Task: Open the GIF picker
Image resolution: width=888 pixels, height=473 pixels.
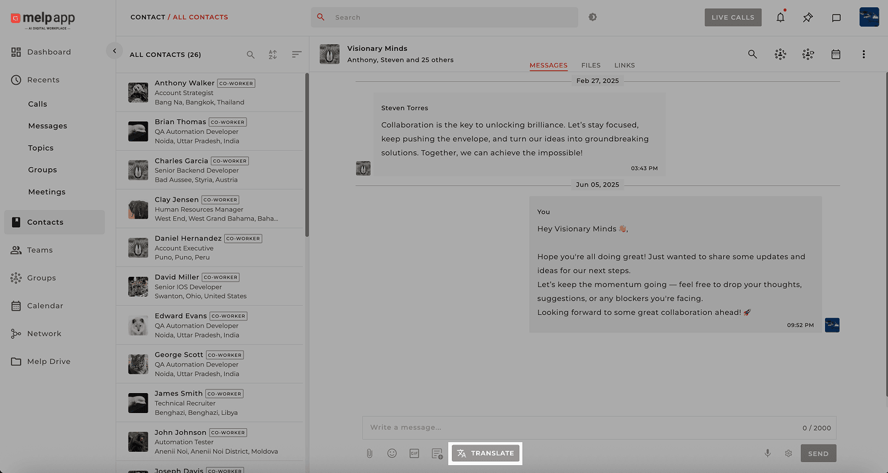Action: click(414, 453)
